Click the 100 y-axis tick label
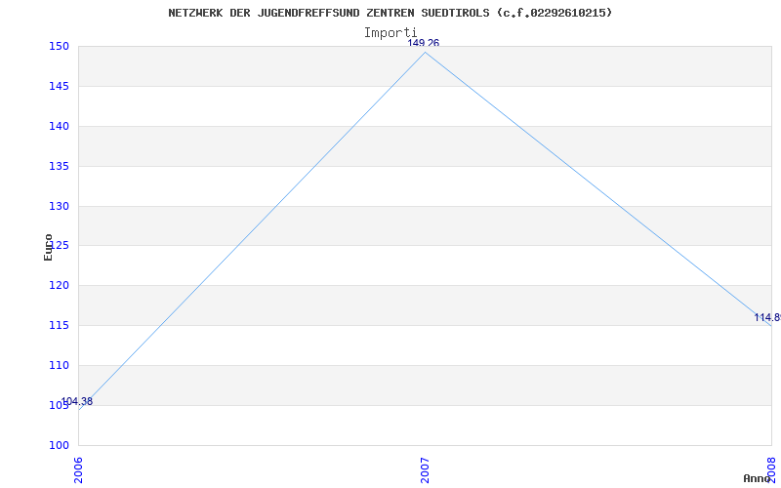Image resolution: width=781 pixels, height=488 pixels. pos(59,445)
